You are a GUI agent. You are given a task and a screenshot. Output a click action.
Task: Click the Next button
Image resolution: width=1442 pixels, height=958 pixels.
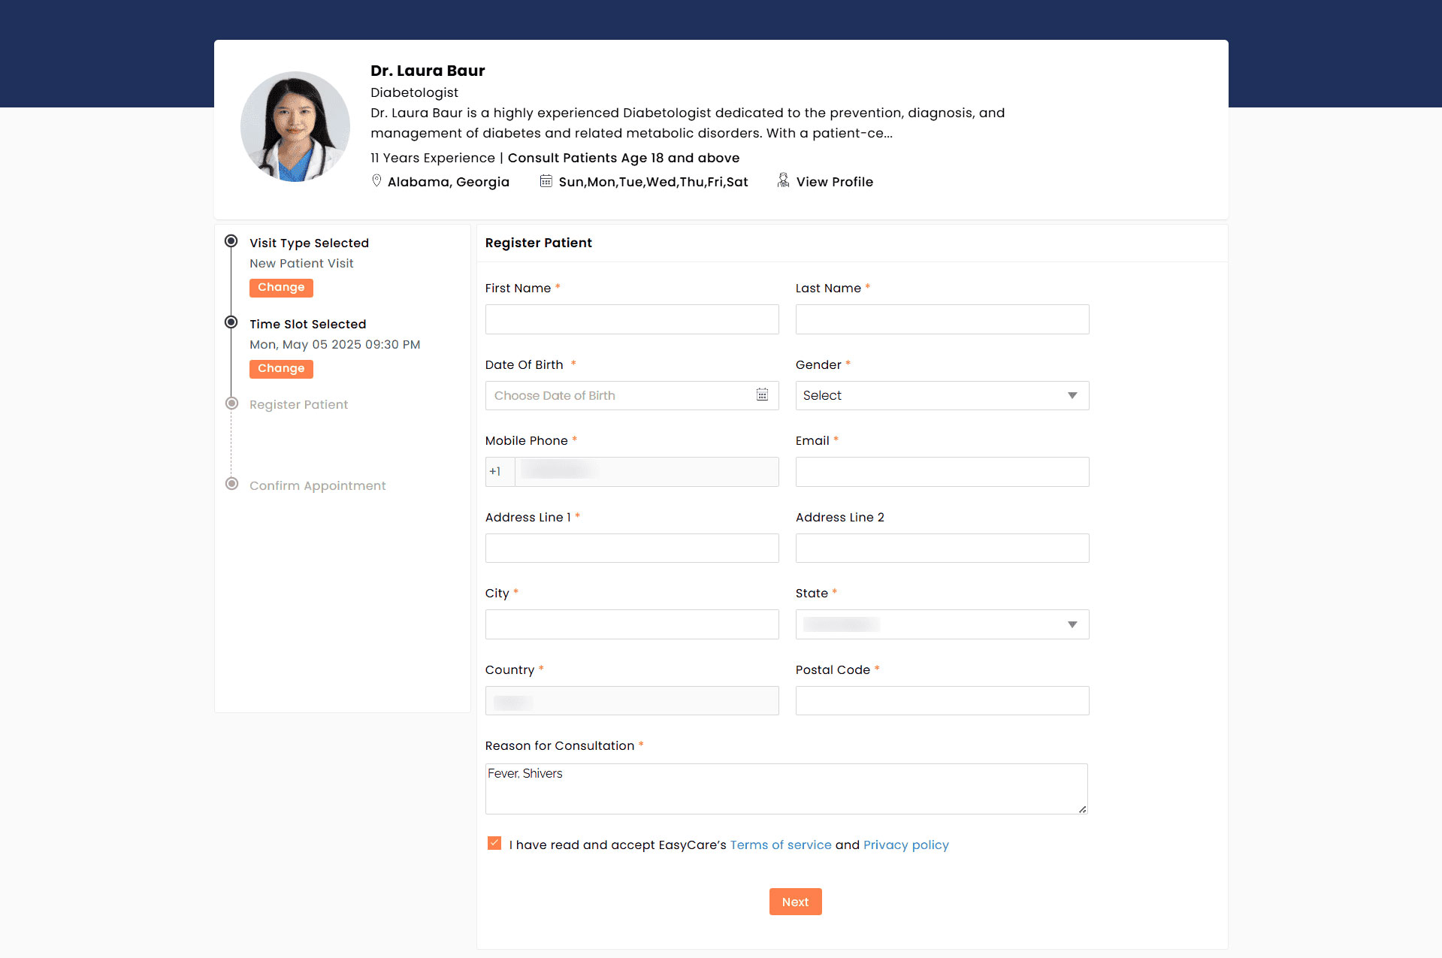point(795,901)
